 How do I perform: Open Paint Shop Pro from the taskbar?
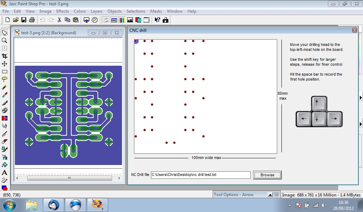pos(96,205)
